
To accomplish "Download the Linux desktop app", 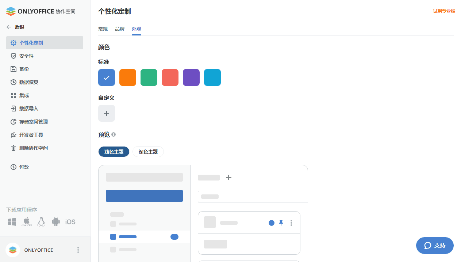I will tap(41, 222).
